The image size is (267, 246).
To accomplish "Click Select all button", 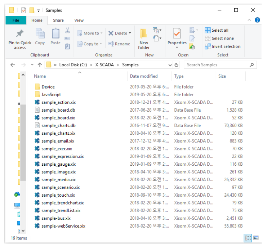I will 217,30.
